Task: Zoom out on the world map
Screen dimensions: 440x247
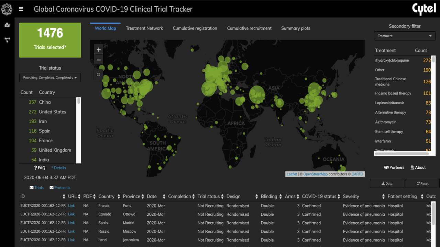Action: [x=99, y=60]
